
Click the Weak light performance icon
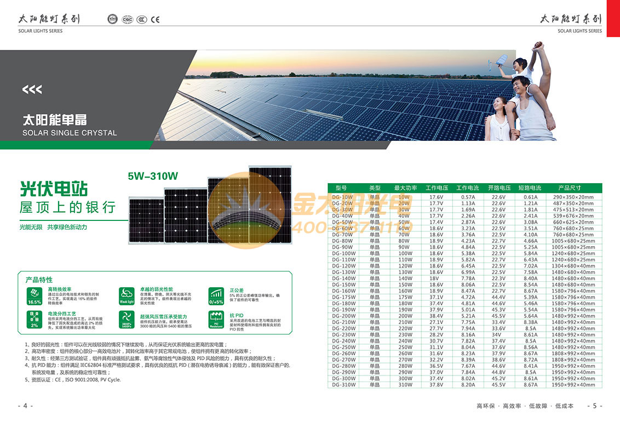[127, 295]
